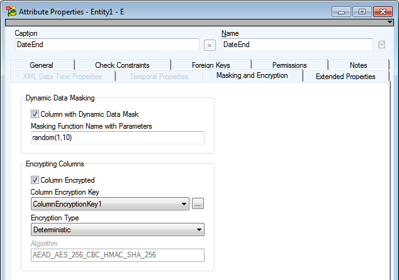Click the small icon right of Name field
Viewport: 399px width, 280px height.
(381, 45)
